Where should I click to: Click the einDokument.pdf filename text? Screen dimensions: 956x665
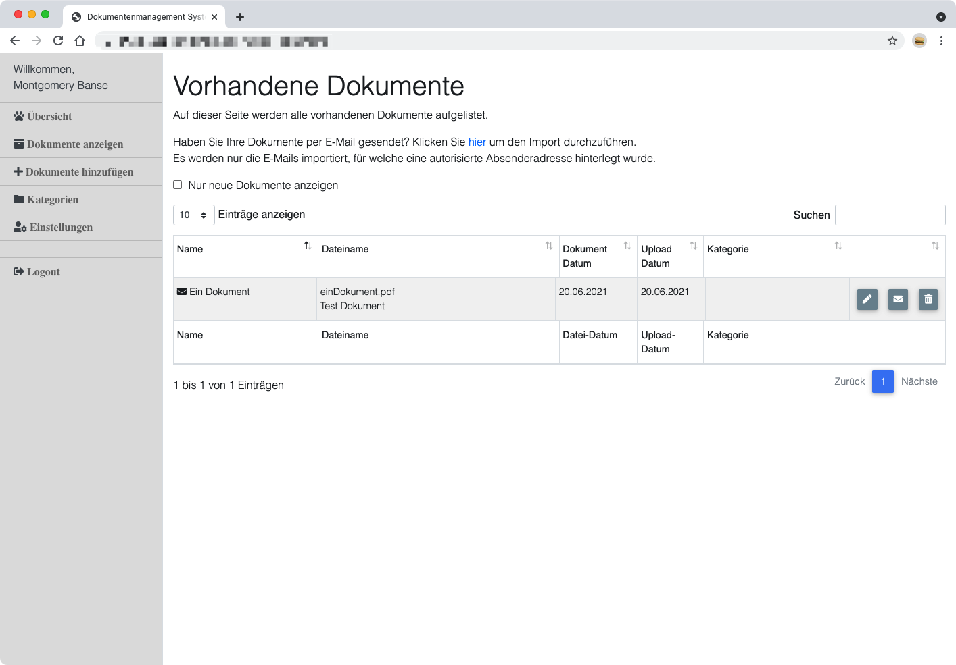358,292
